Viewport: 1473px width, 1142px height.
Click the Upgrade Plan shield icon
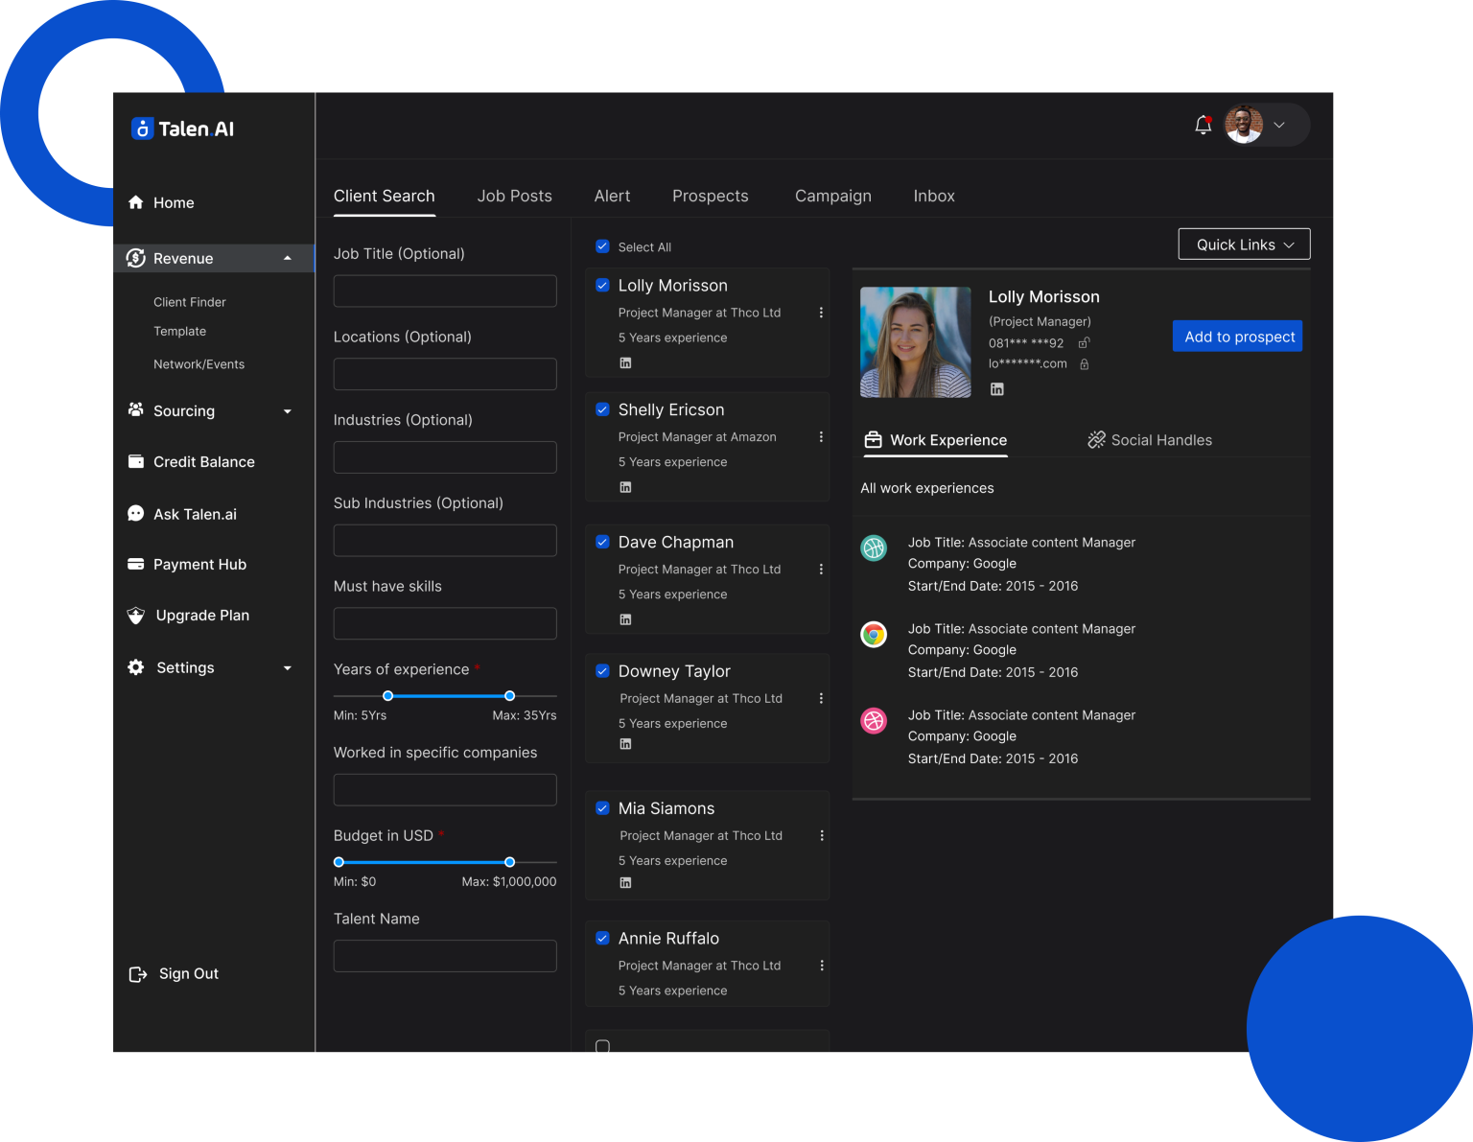click(x=136, y=616)
